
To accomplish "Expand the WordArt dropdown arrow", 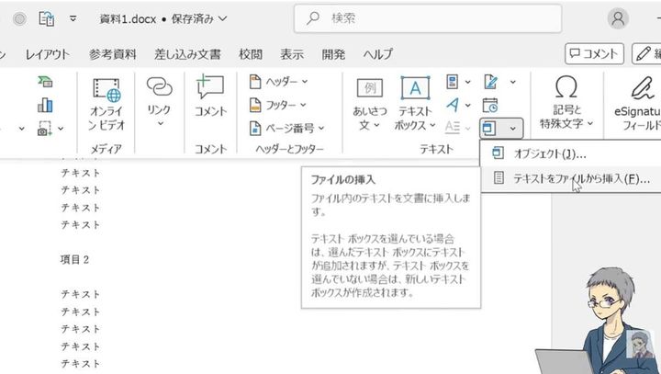I will 468,105.
